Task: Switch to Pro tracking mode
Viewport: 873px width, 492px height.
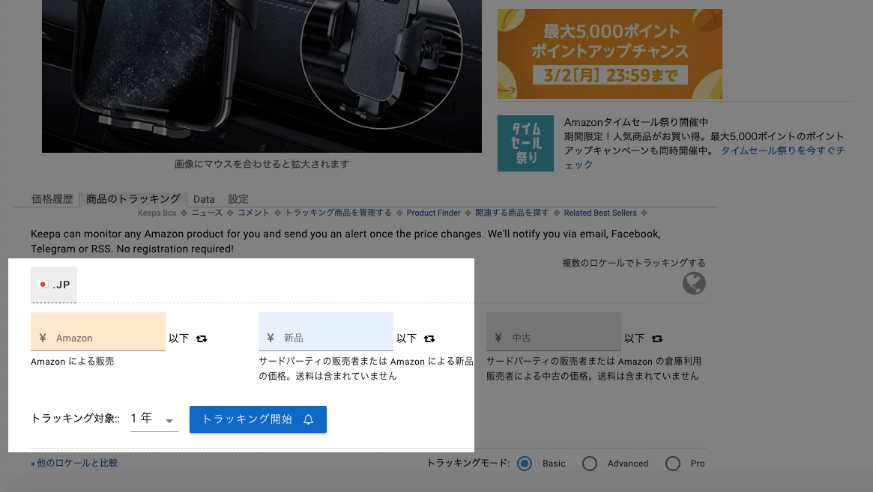Action: (672, 464)
